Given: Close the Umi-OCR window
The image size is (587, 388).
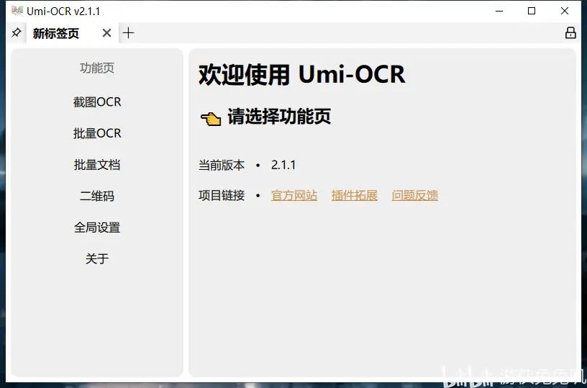Looking at the screenshot, I should pyautogui.click(x=565, y=12).
